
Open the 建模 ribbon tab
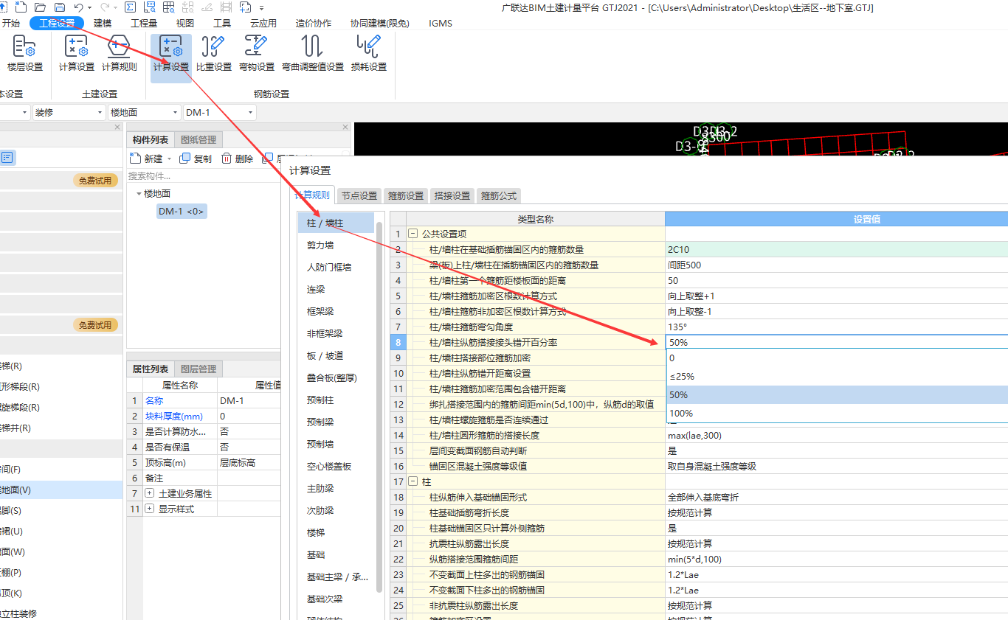pyautogui.click(x=103, y=23)
